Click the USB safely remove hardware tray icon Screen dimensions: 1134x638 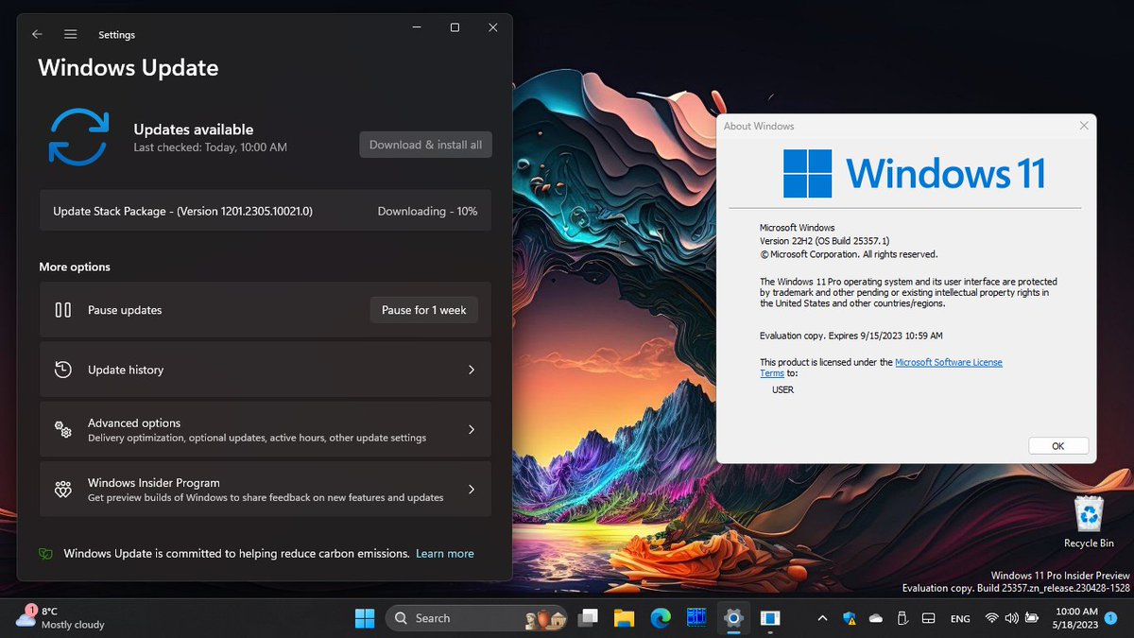(x=902, y=618)
